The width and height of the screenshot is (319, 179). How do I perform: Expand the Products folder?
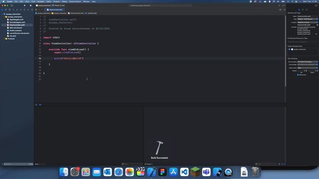[x=4, y=39]
